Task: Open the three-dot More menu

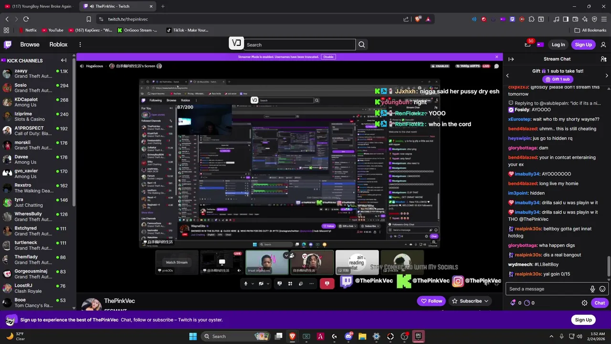Action: (80, 44)
